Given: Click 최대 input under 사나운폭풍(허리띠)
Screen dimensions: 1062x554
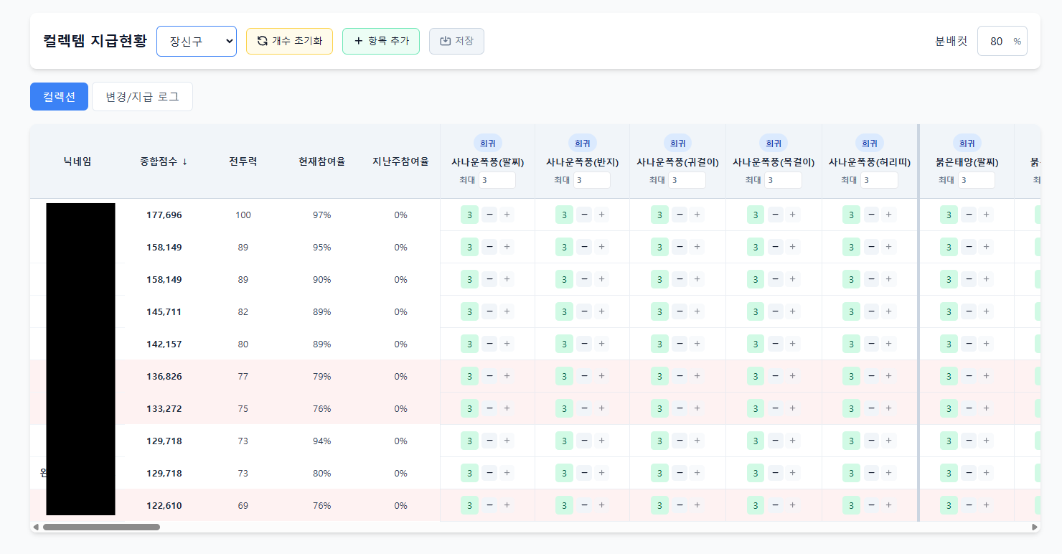Looking at the screenshot, I should 879,180.
